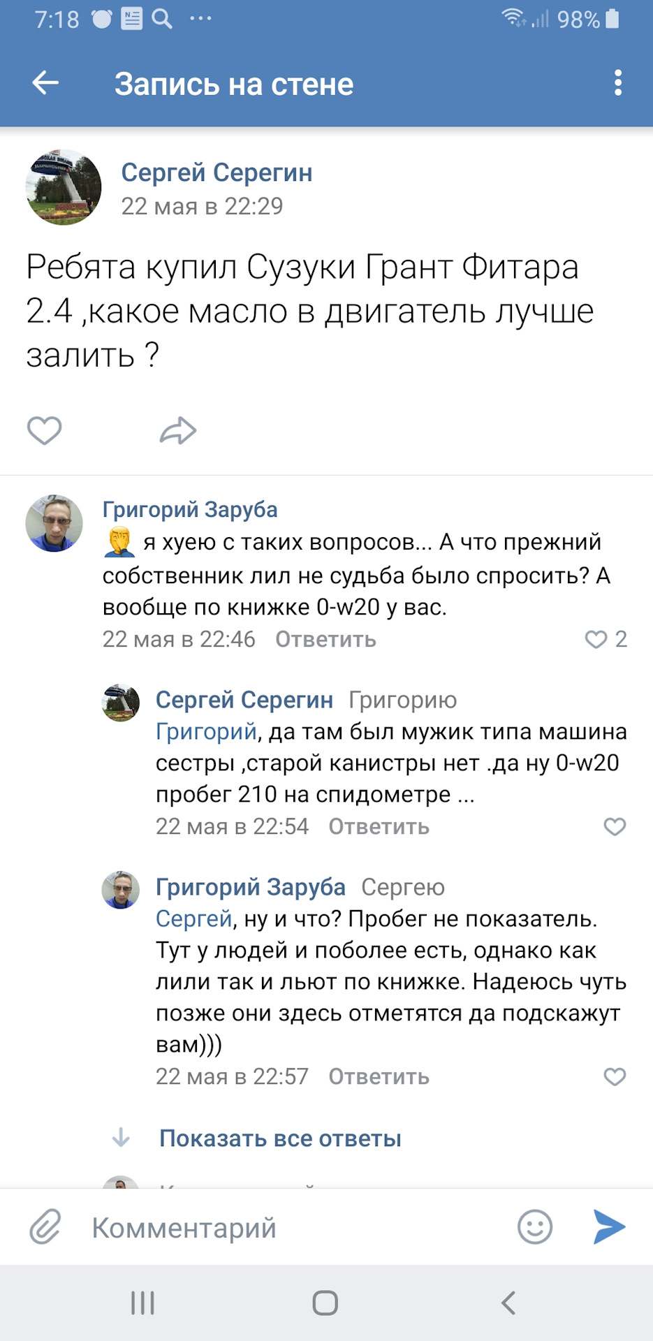Click the down arrow beside Показать все ответы
This screenshot has width=653, height=1341.
click(121, 1138)
